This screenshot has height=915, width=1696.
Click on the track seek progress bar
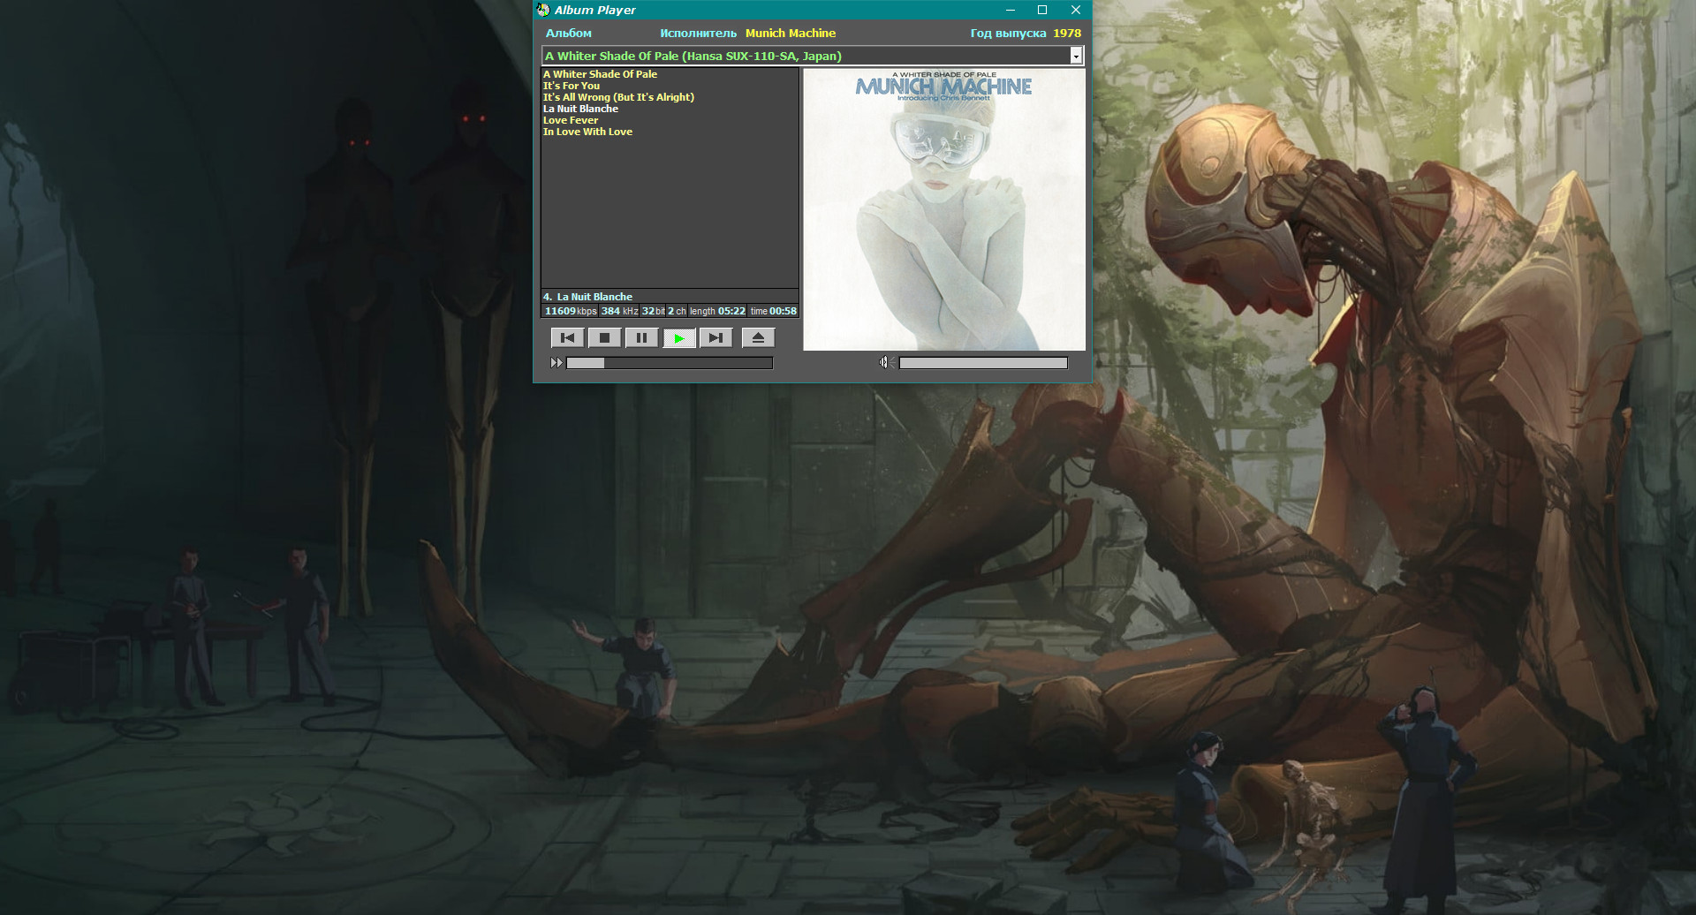click(x=670, y=363)
